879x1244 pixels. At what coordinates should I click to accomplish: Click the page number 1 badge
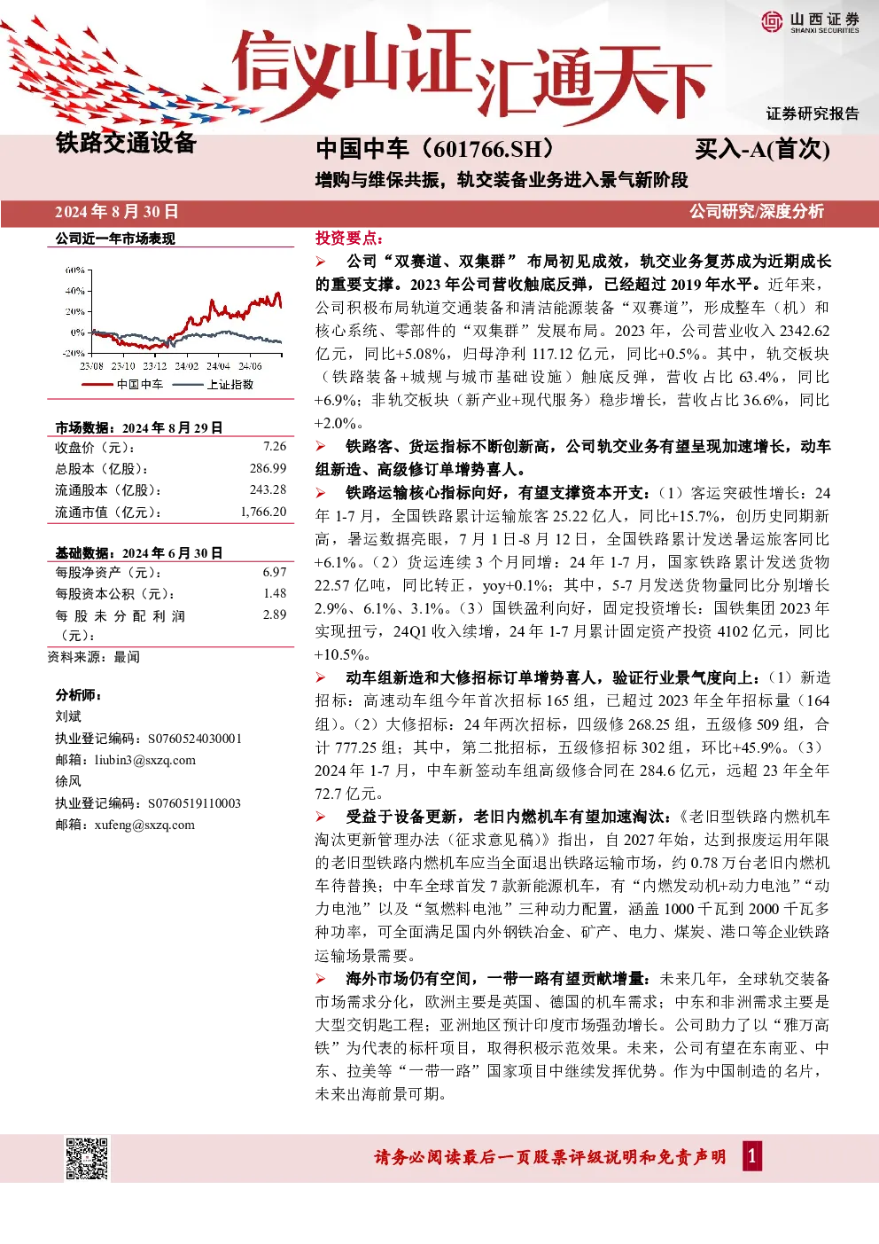[751, 1156]
